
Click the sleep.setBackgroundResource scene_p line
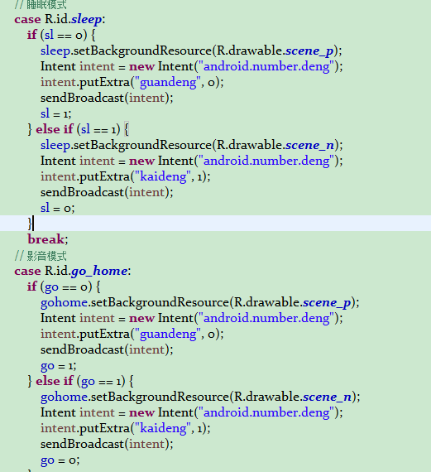[191, 51]
